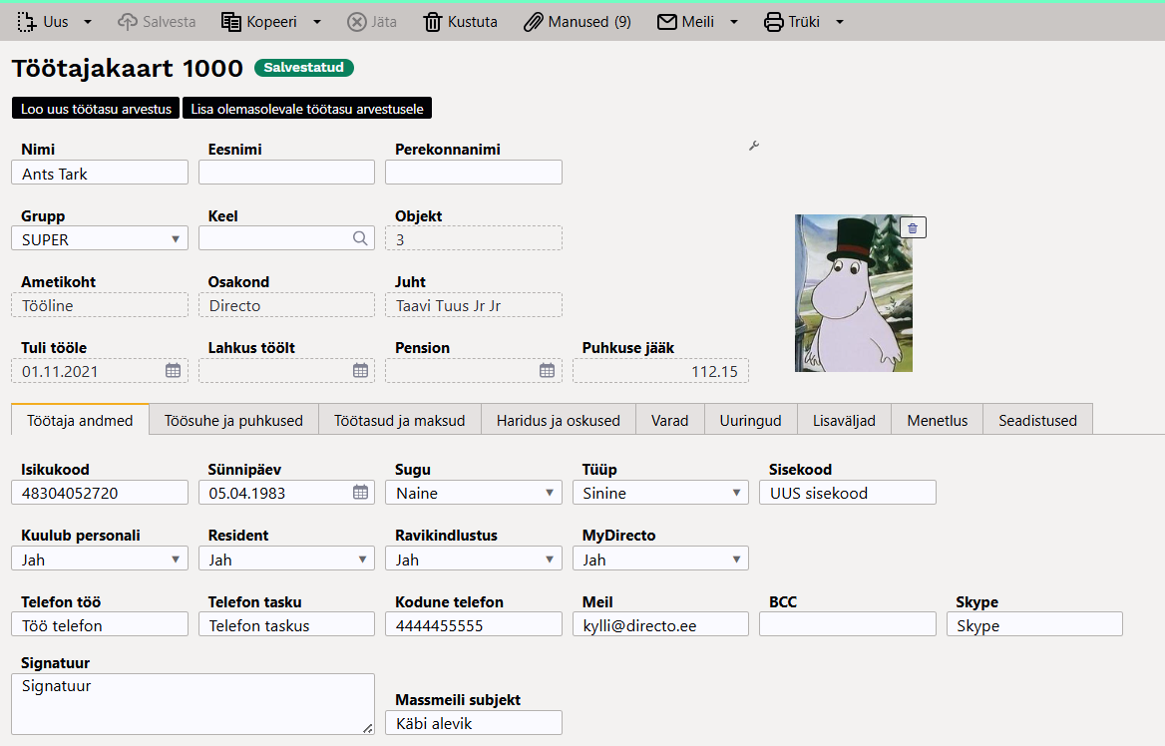Open the Sünnipäev calendar picker
Image resolution: width=1165 pixels, height=746 pixels.
360,493
